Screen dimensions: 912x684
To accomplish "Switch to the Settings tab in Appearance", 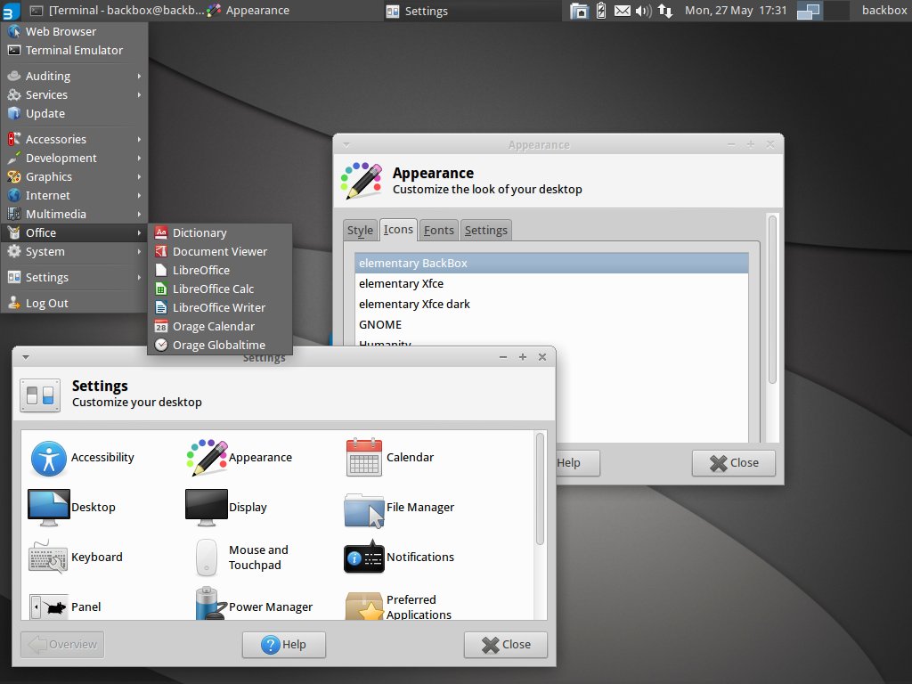I will click(485, 231).
